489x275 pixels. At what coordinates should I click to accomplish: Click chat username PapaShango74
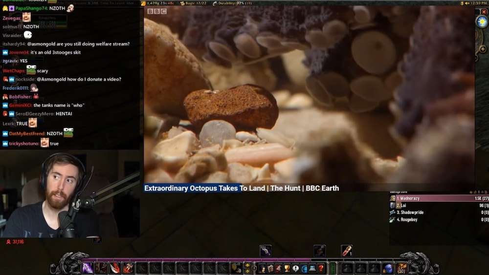coord(31,8)
